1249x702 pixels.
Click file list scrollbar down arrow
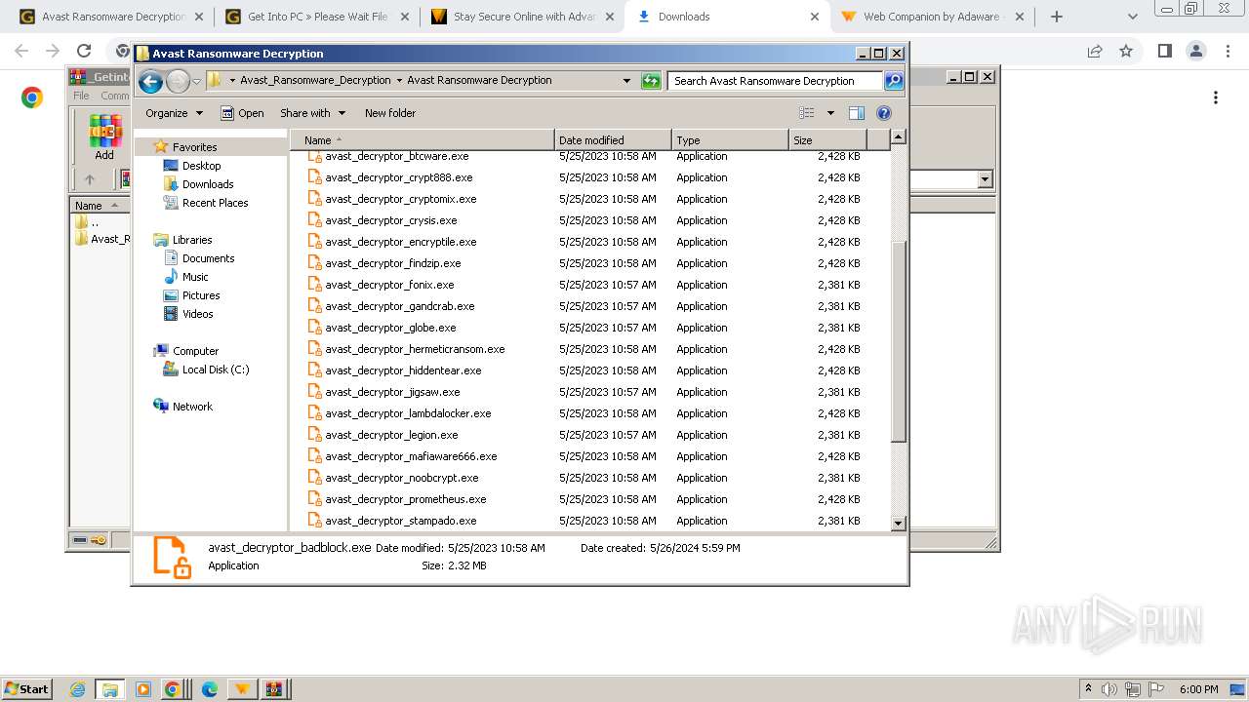click(x=899, y=524)
